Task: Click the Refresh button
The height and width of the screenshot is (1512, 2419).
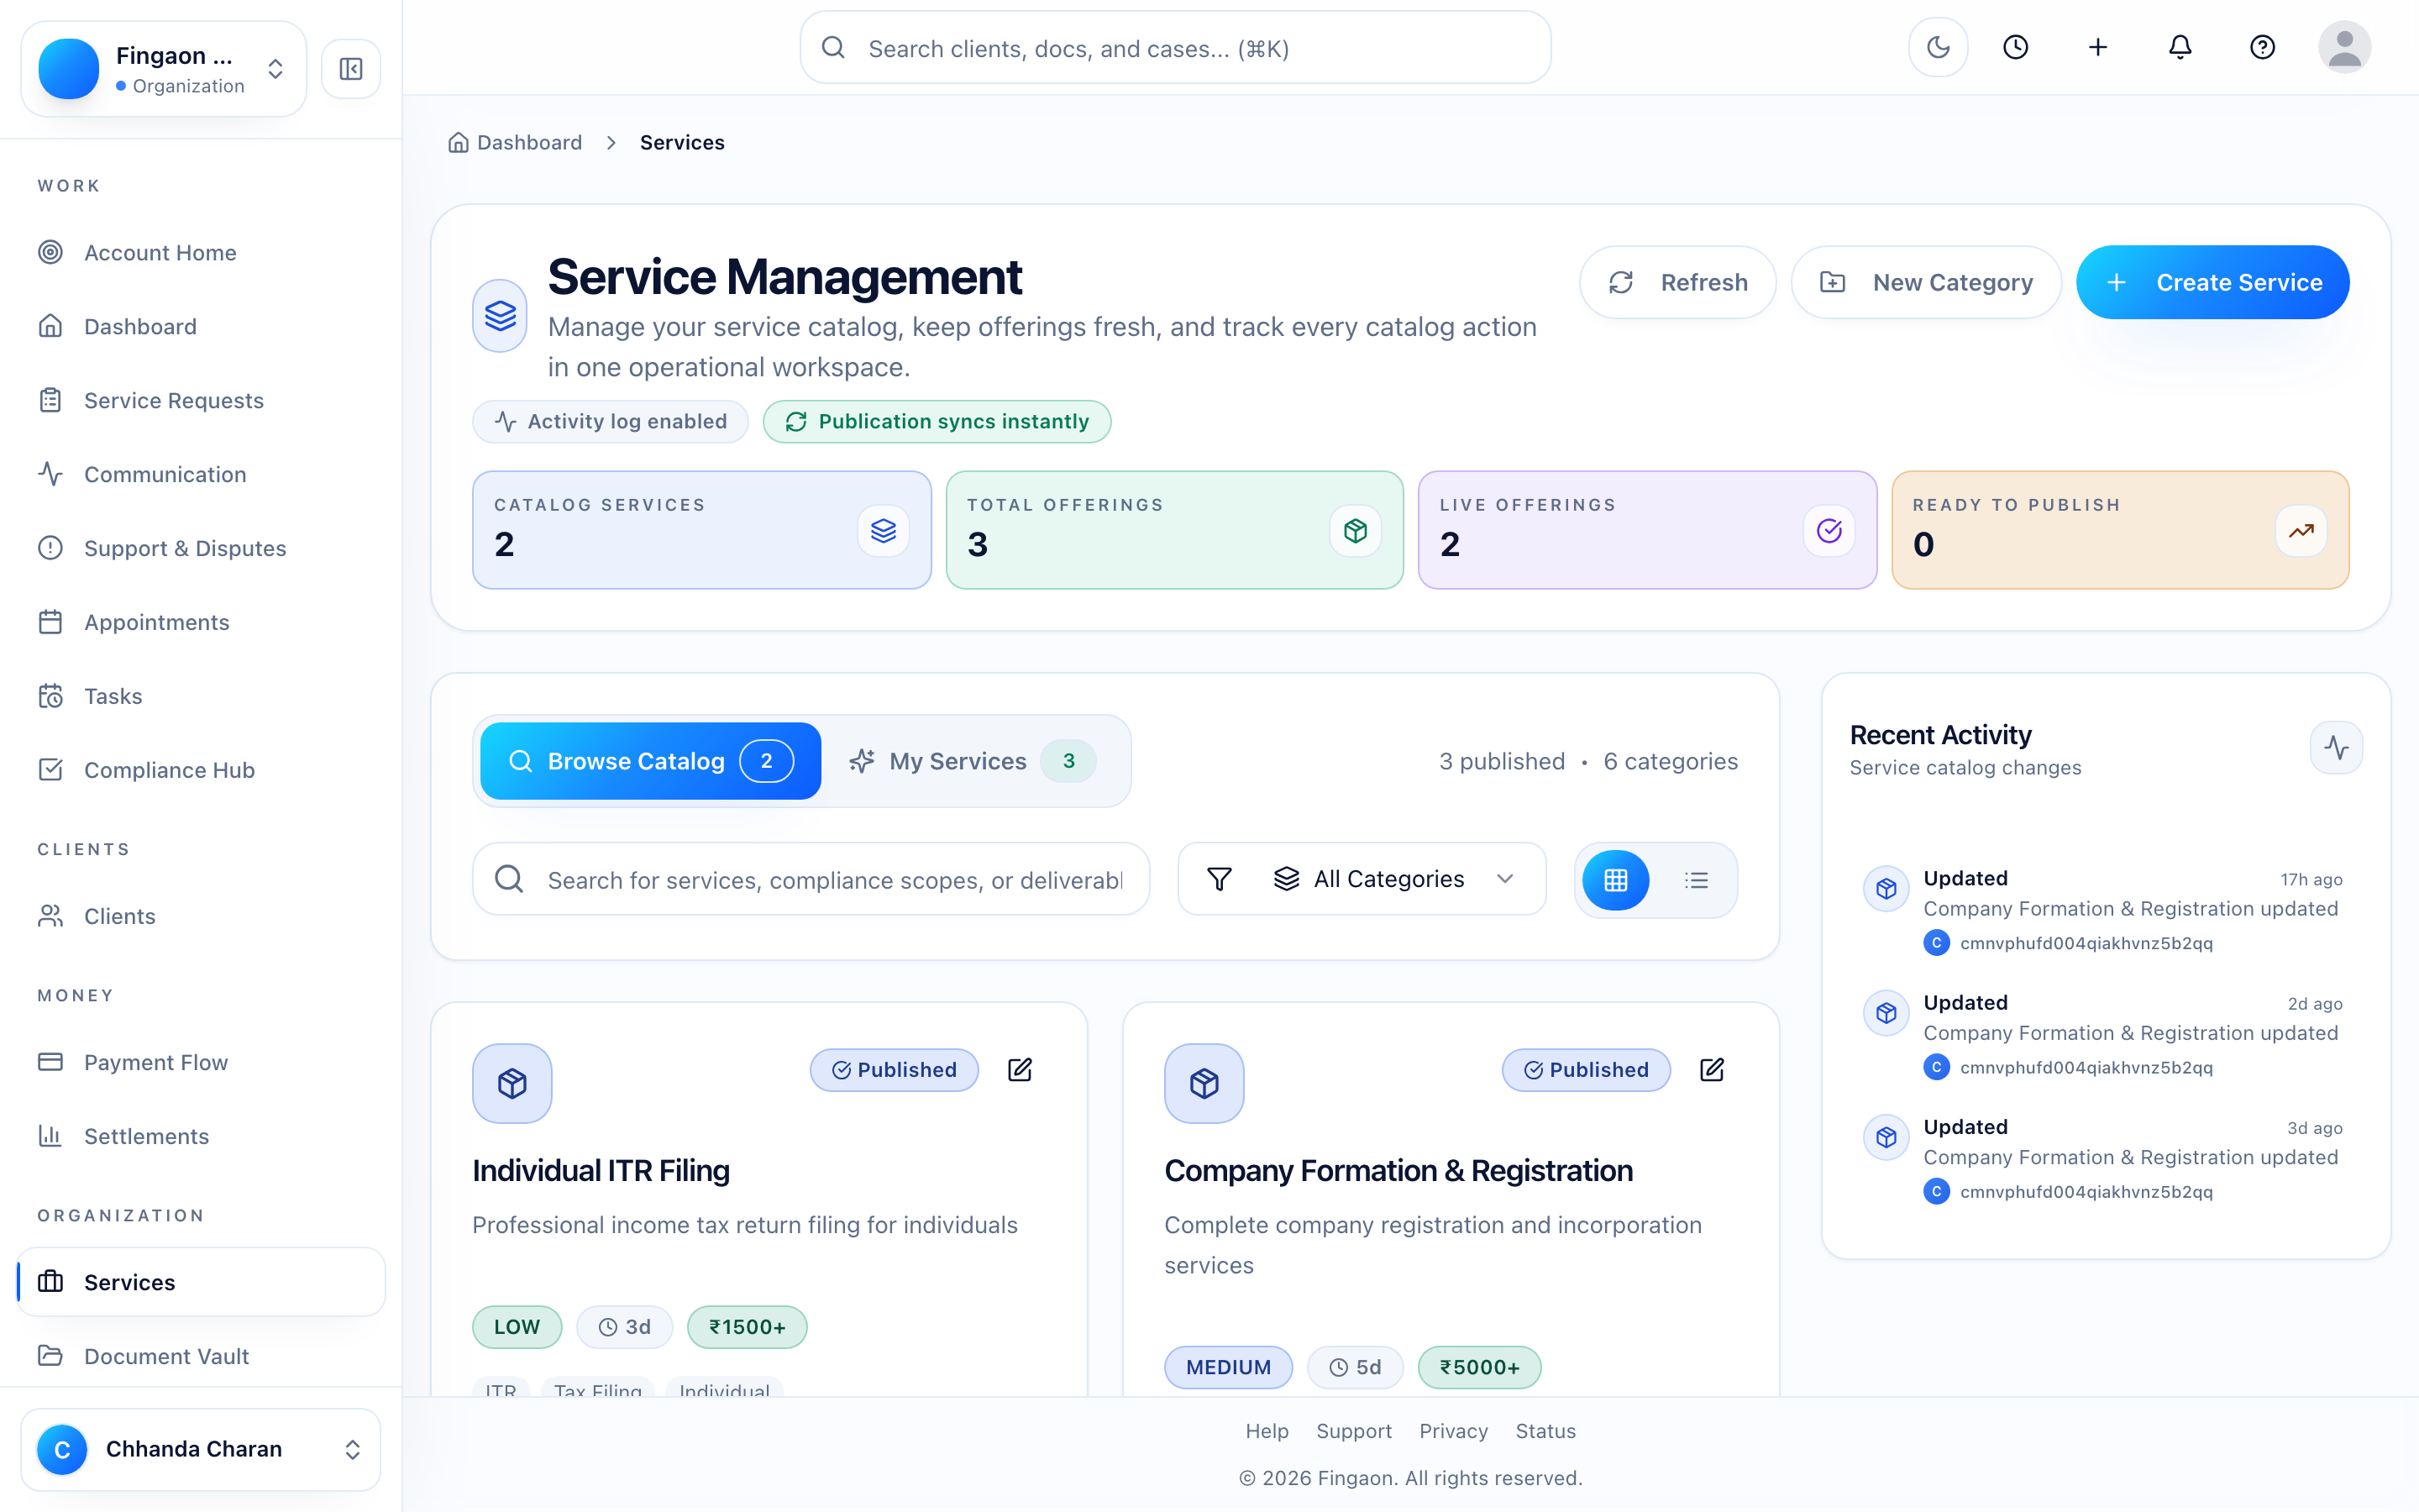Action: click(1678, 282)
